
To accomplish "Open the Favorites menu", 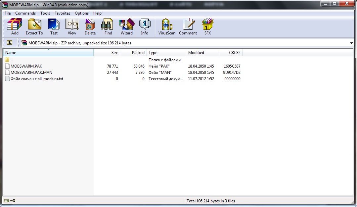I will click(x=63, y=13).
